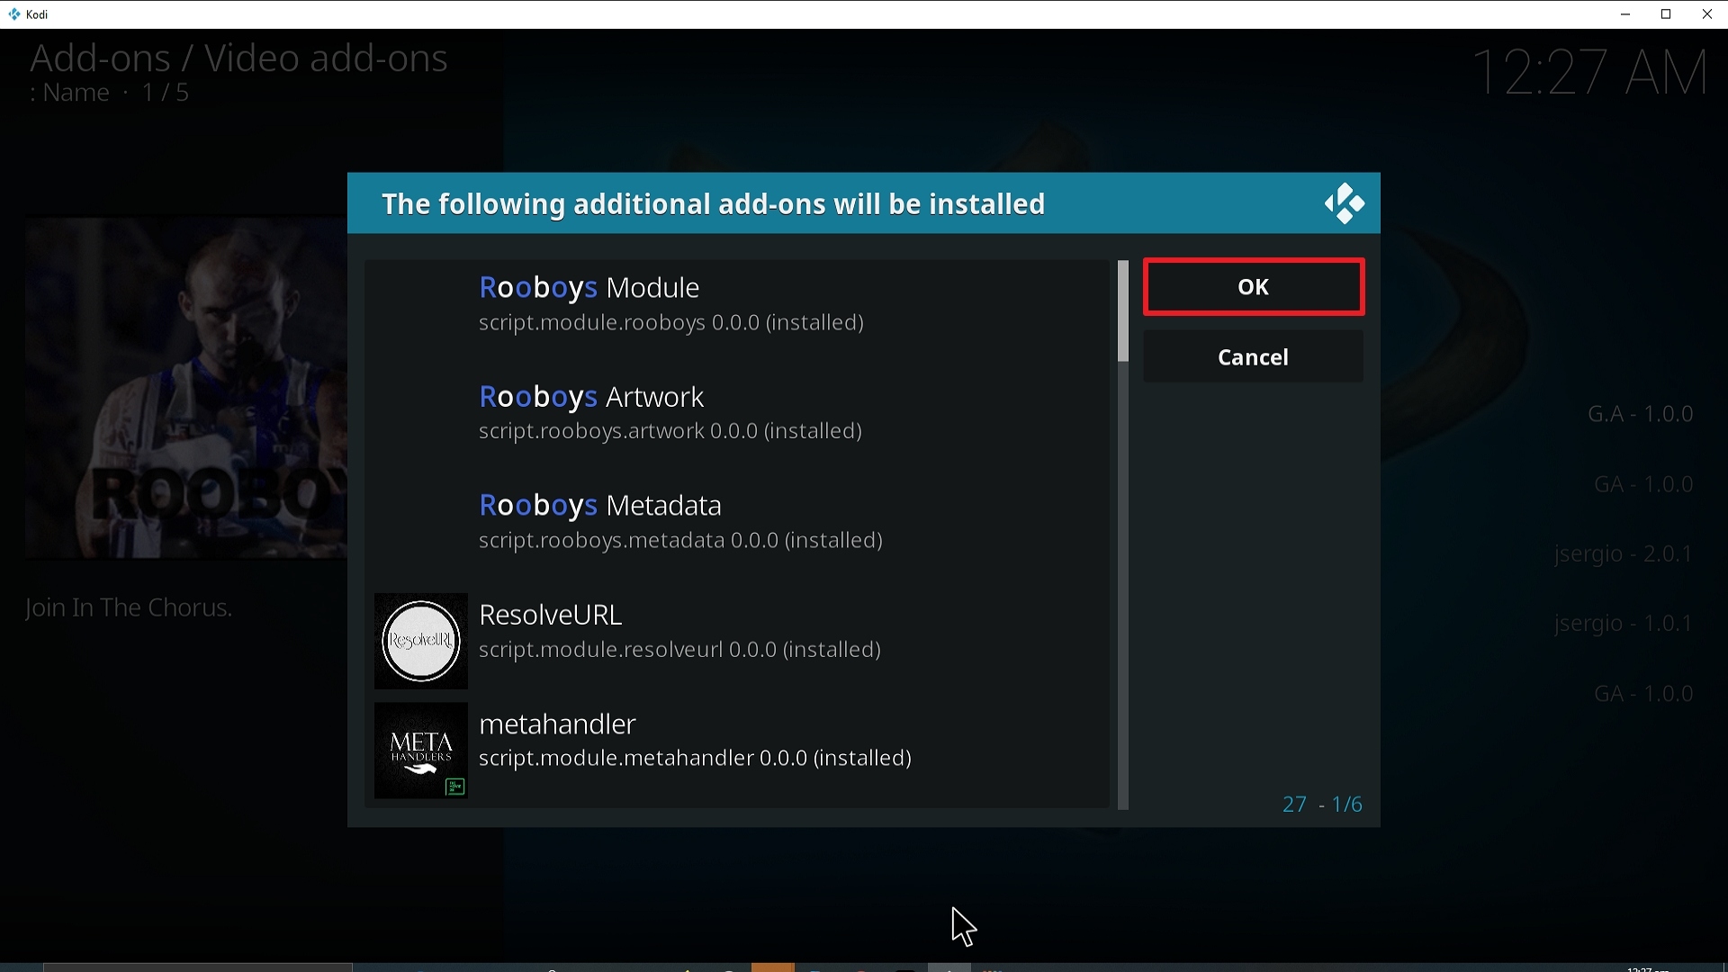1728x972 pixels.
Task: Click 'script.module.metahandler 0.0.0 (installed)' text
Action: [695, 759]
